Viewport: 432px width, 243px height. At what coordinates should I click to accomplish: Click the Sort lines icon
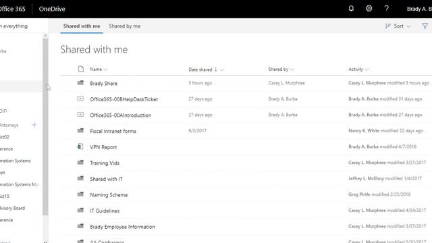pyautogui.click(x=388, y=26)
